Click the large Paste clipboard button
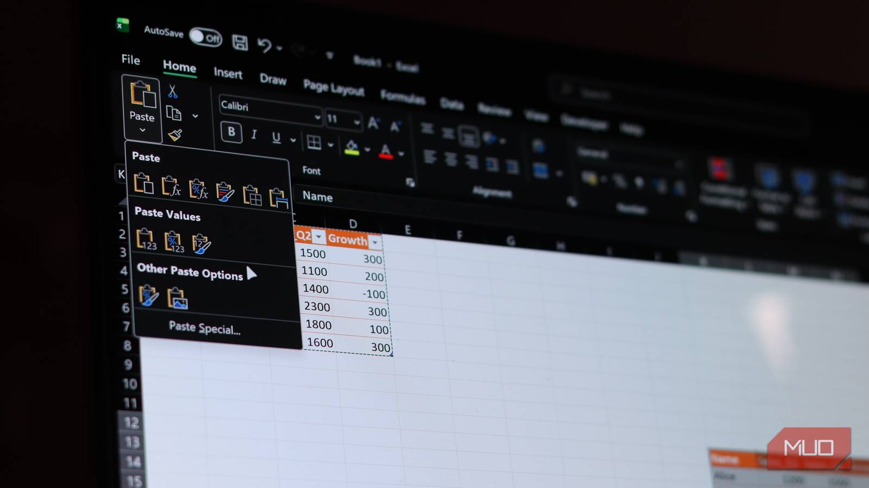869x488 pixels. click(x=142, y=100)
